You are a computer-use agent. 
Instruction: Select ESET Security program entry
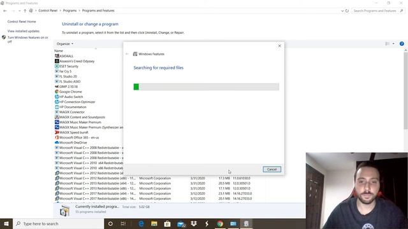[x=69, y=66]
